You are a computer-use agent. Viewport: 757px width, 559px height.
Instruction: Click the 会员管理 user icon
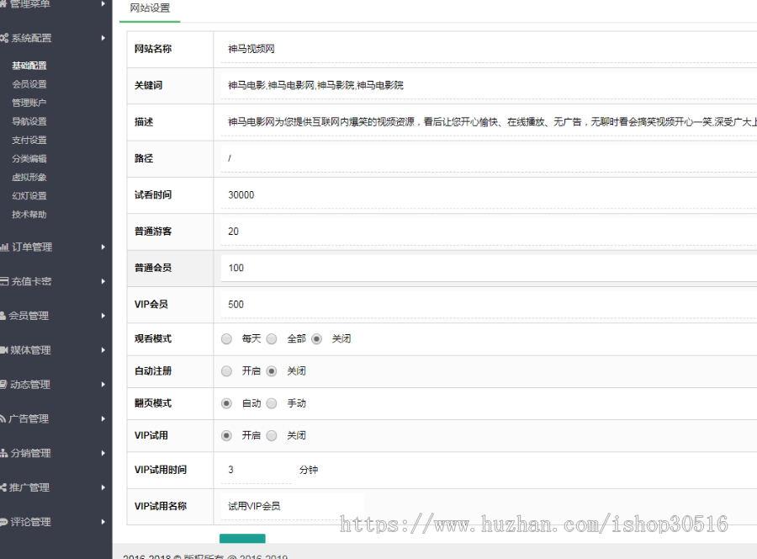[3, 316]
